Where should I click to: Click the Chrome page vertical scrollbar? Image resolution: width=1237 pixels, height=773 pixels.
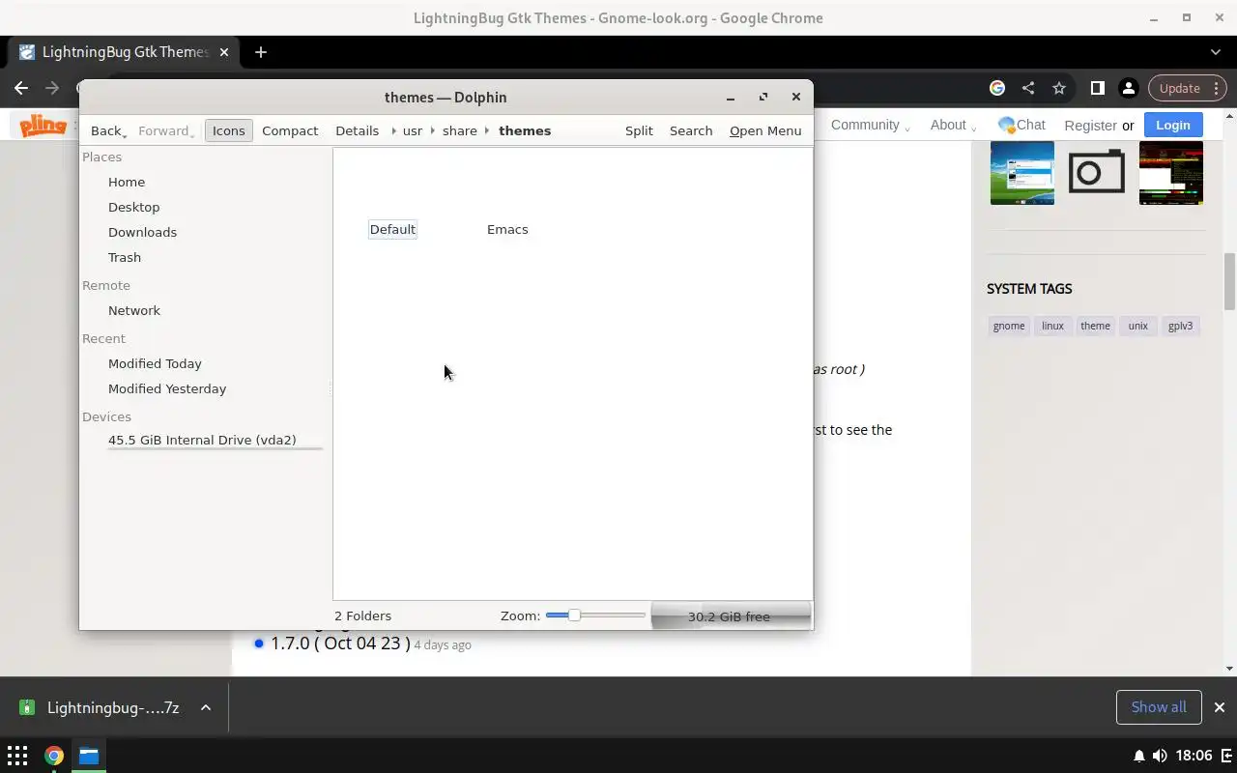click(1229, 281)
